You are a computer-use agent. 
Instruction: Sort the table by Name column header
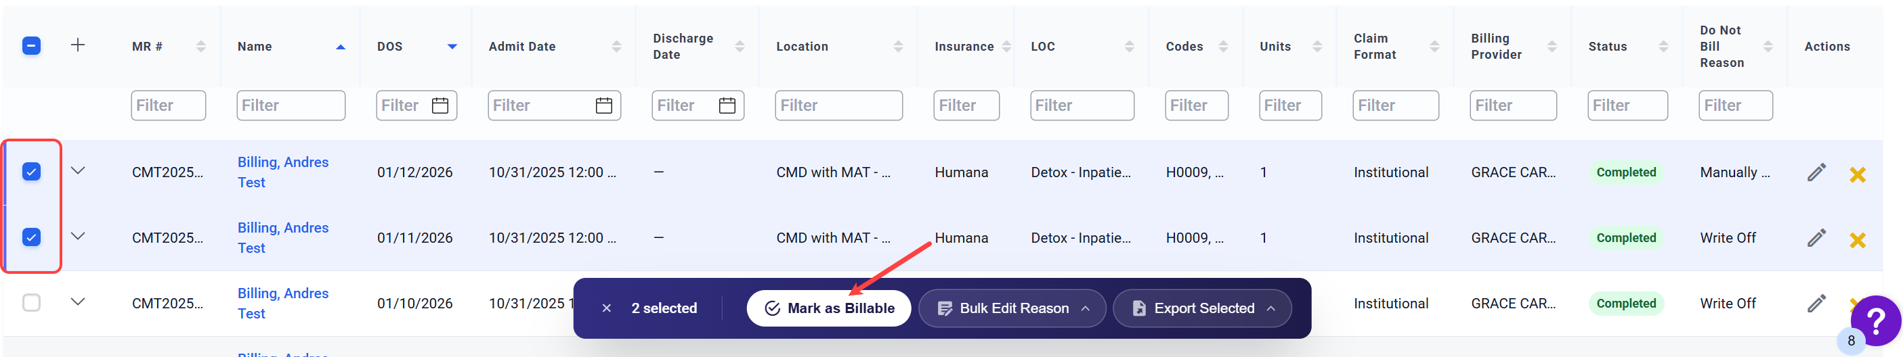pos(255,47)
